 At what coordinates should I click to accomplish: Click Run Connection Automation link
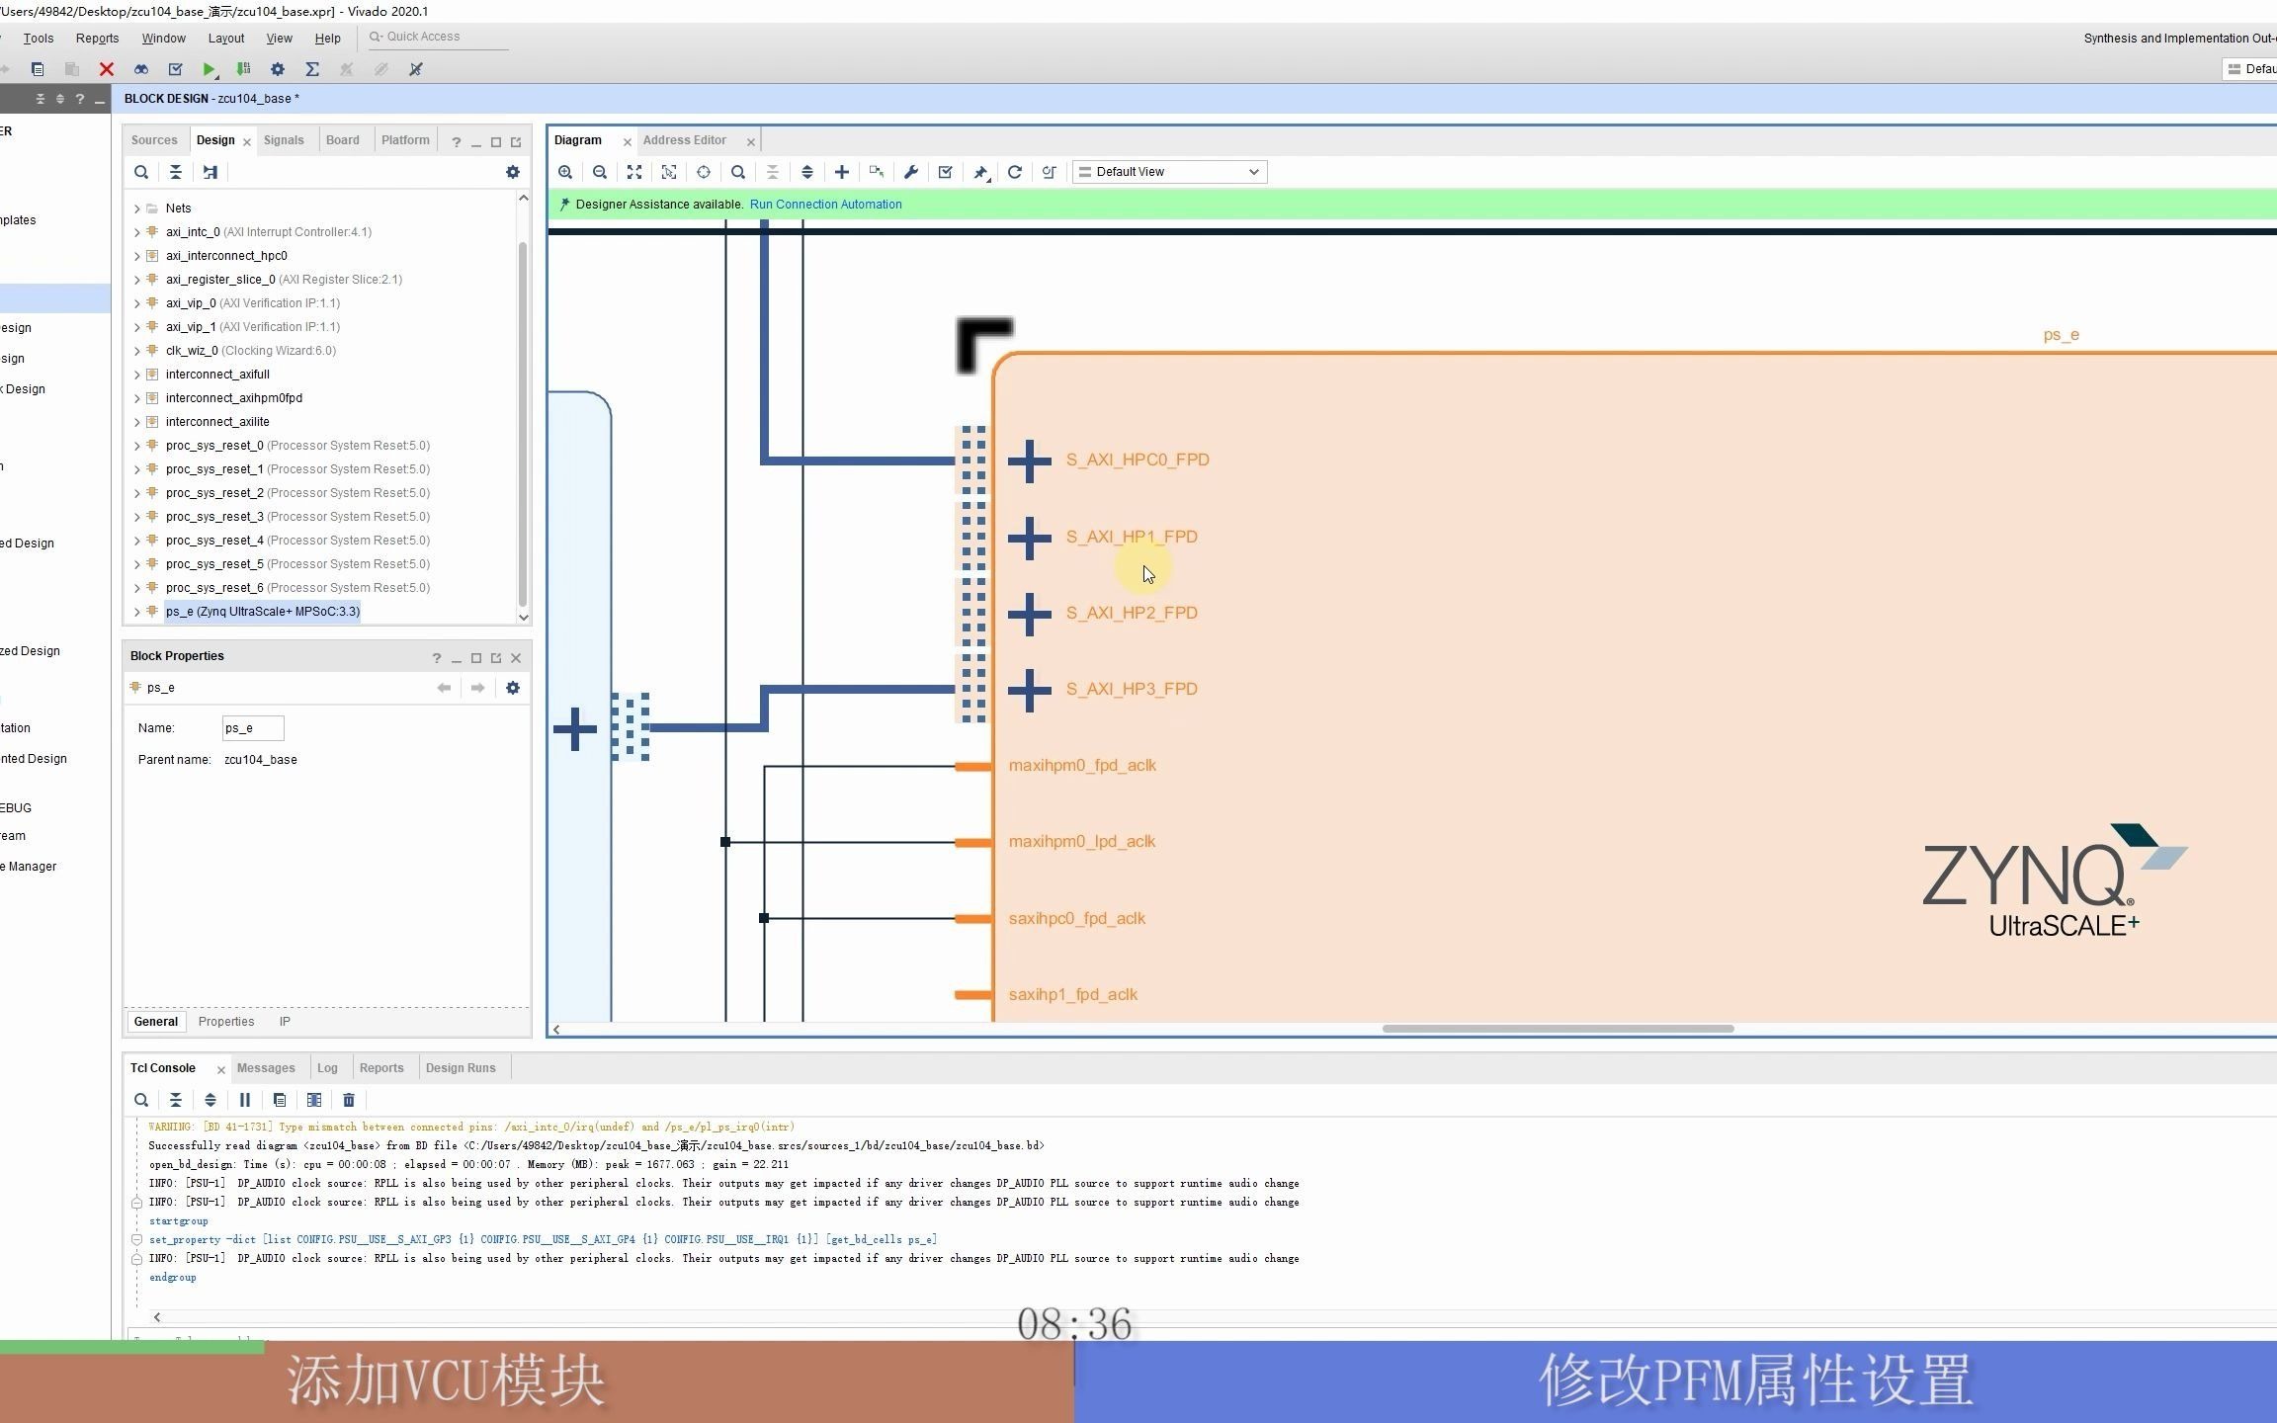click(x=826, y=205)
